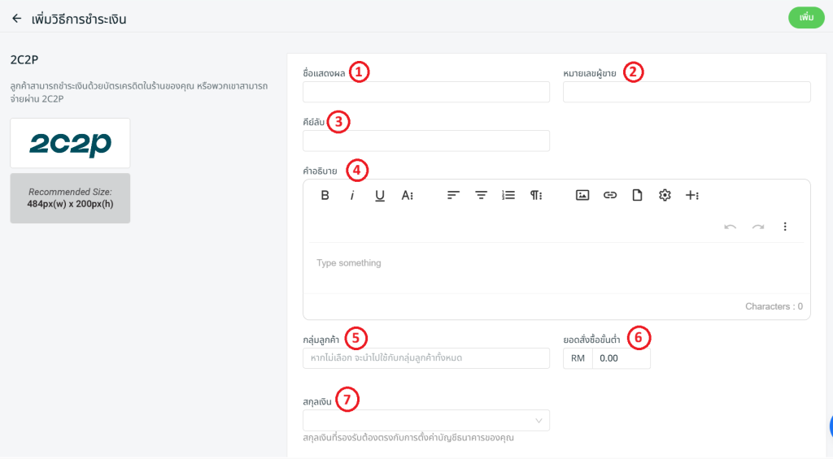Insert an ordered numbered list

pos(508,195)
